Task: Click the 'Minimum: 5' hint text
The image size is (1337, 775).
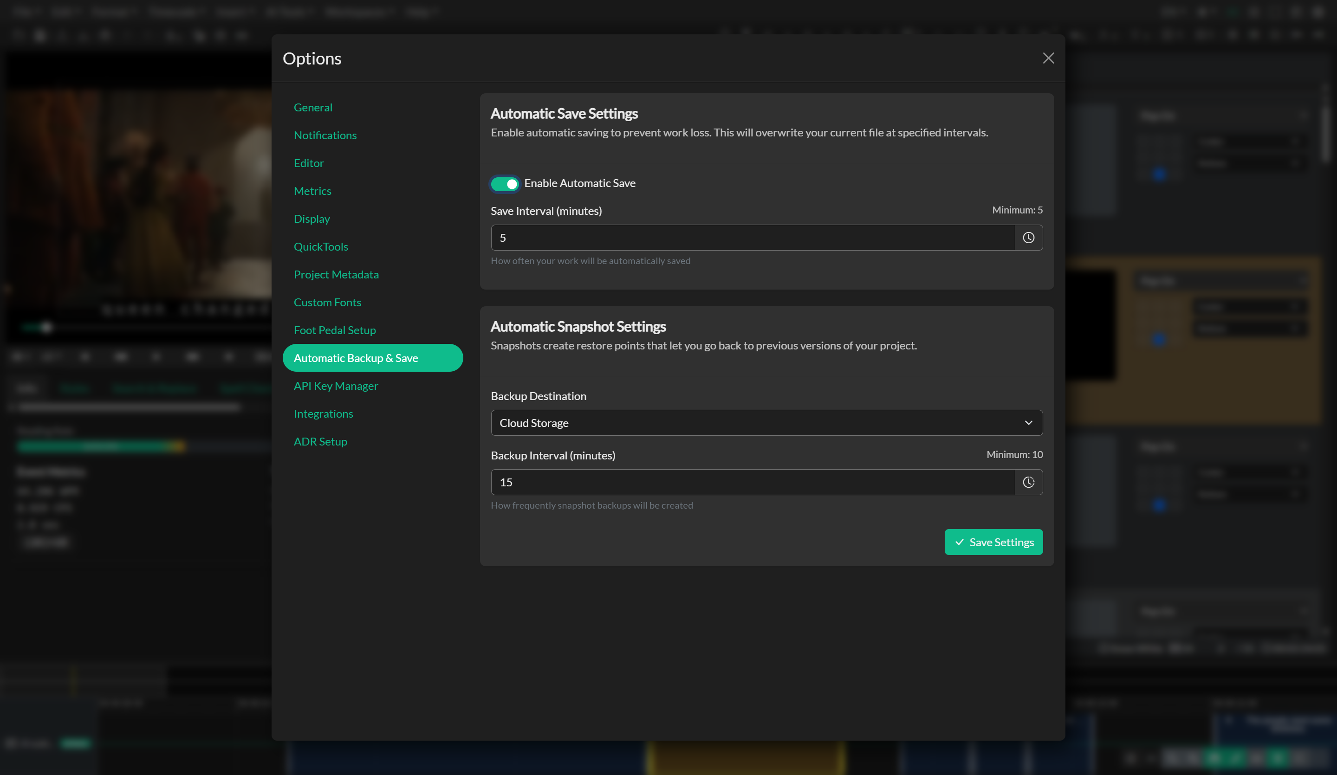Action: click(1017, 210)
